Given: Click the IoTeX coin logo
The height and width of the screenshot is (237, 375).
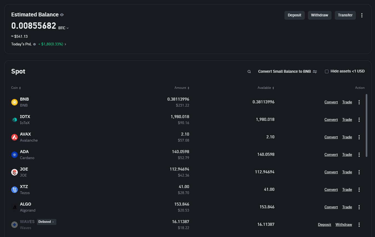Looking at the screenshot, I should tap(14, 120).
